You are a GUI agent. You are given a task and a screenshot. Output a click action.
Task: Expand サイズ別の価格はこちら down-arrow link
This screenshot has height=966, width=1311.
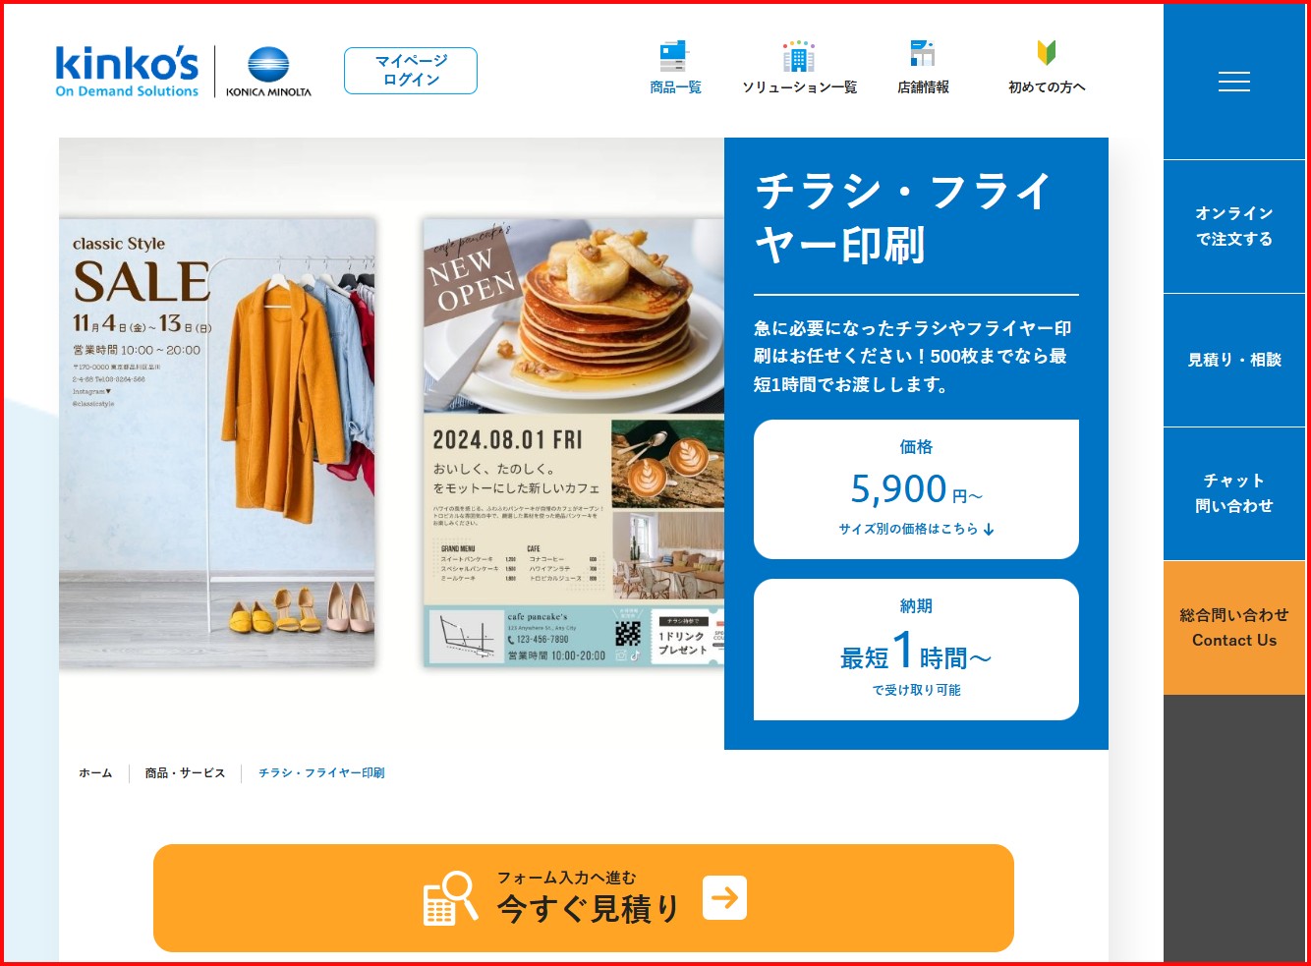pos(916,529)
